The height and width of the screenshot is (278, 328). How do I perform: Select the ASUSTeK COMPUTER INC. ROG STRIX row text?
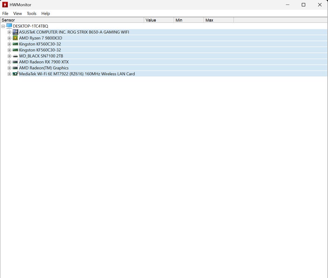point(74,32)
